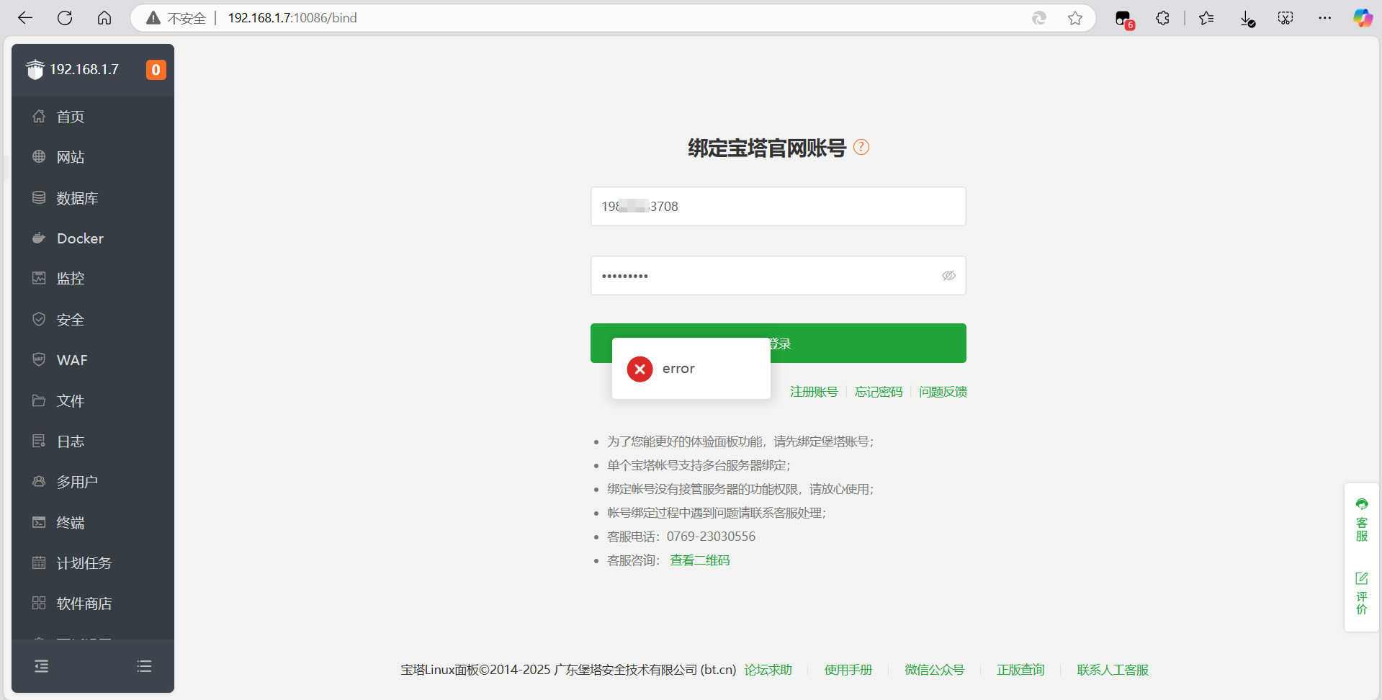Viewport: 1382px width, 700px height.
Task: Click the 192.168.1.7 panel title in the sidebar header
Action: (84, 70)
